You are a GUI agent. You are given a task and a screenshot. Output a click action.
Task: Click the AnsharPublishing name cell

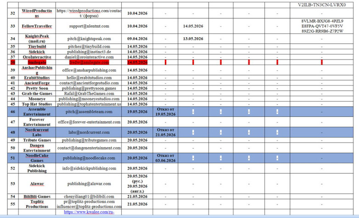[37, 70]
